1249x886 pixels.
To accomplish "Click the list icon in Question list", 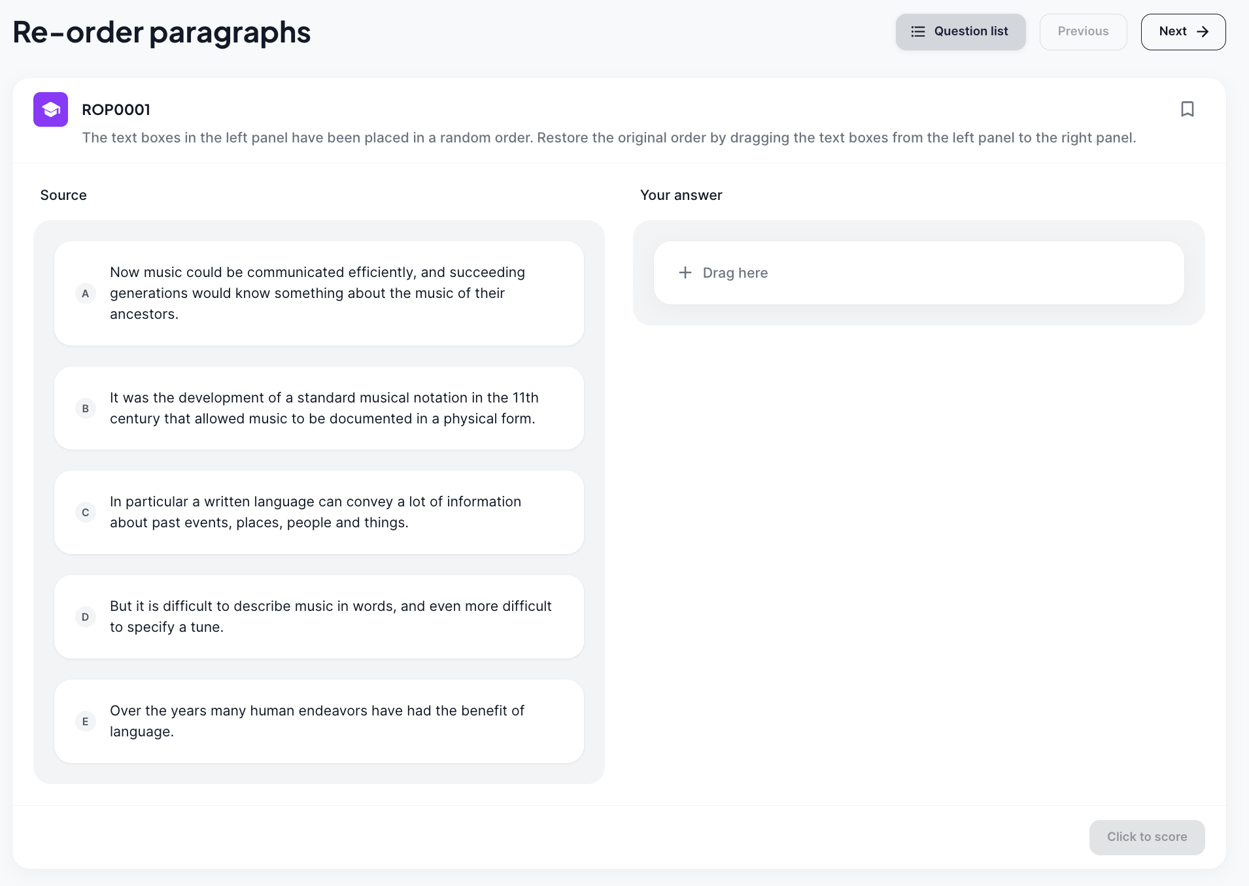I will pyautogui.click(x=918, y=31).
